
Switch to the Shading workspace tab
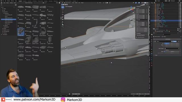[46, 1]
